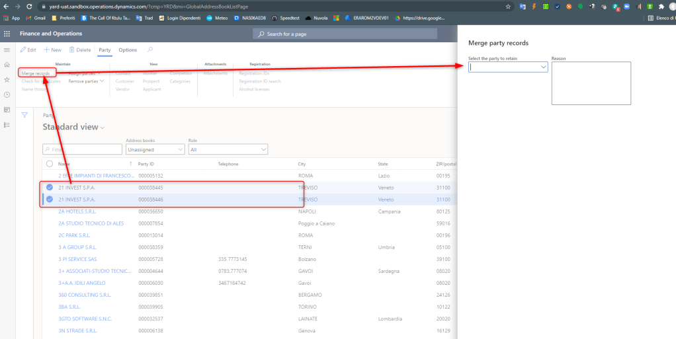Go to the Home icon in sidebar
Screen dimensions: 676x339
(x=7, y=65)
